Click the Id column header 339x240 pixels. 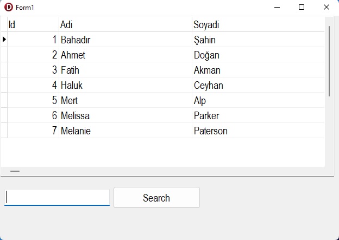point(33,25)
